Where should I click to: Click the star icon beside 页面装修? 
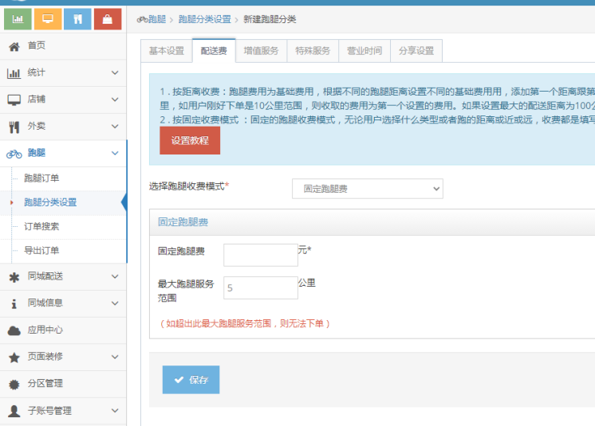point(14,358)
